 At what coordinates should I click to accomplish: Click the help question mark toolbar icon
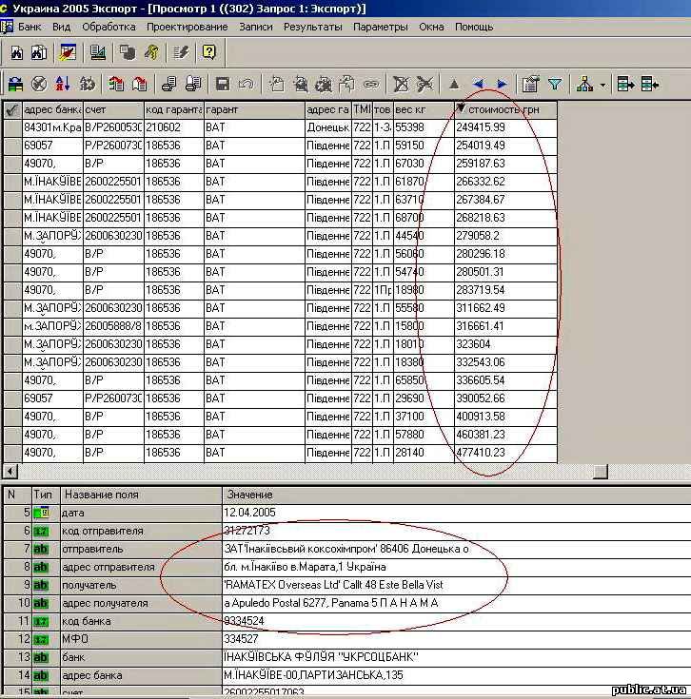(208, 52)
